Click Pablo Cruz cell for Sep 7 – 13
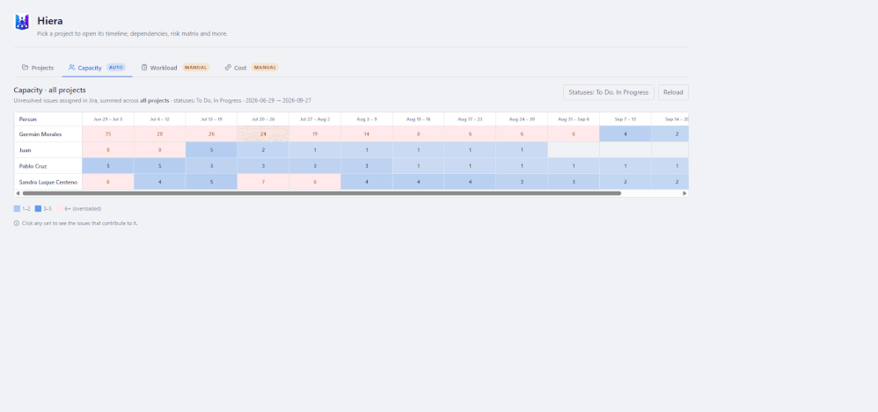 click(625, 166)
